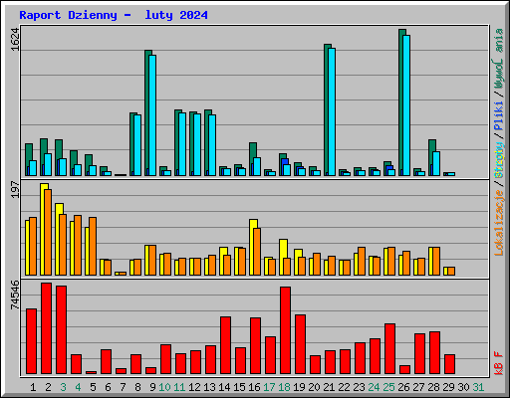Click day label 28 on axis
Screen dimensions: 510x398
click(x=433, y=387)
